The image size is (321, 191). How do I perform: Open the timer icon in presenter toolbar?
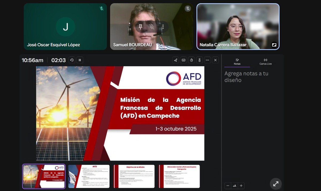point(192,60)
